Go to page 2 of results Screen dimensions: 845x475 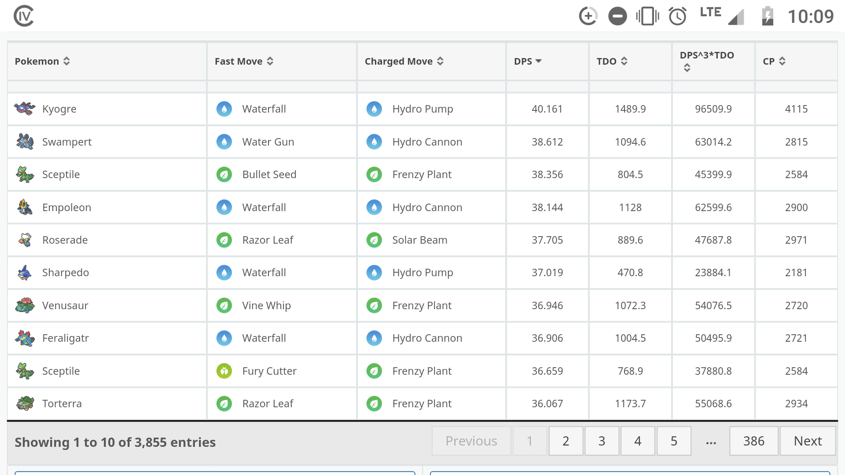point(566,441)
